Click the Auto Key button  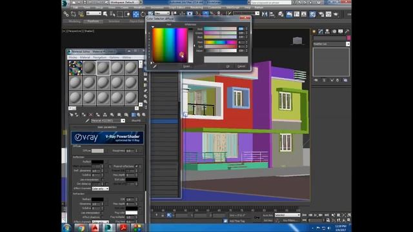tap(268, 215)
